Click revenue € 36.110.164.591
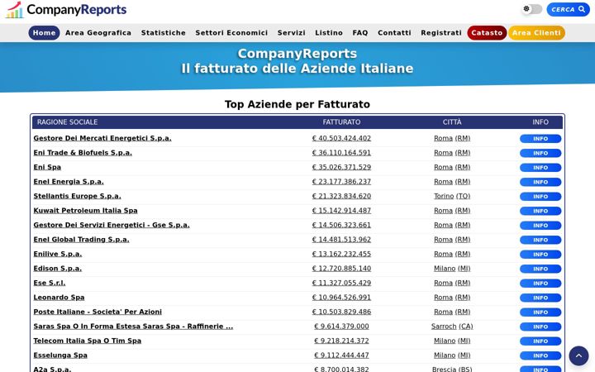This screenshot has width=595, height=372. pyautogui.click(x=341, y=153)
